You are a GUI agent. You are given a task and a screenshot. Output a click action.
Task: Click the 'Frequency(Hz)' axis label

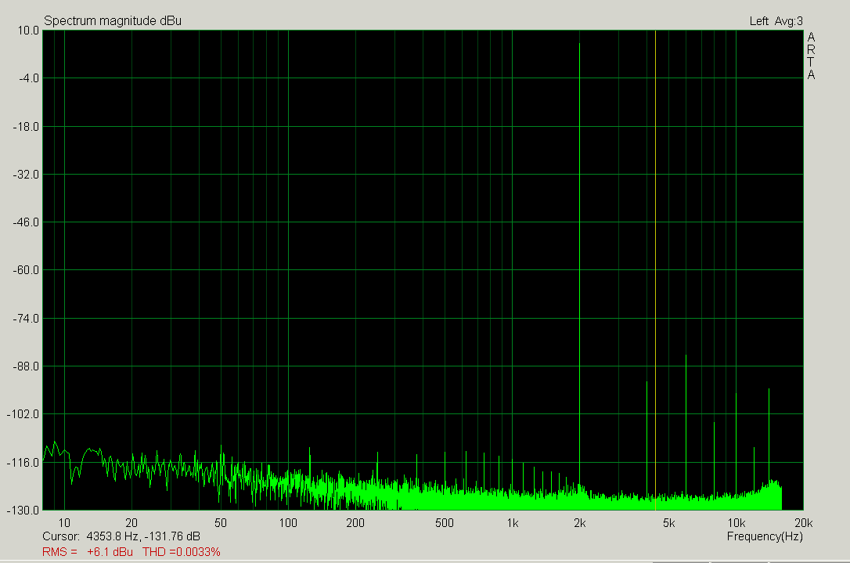click(x=765, y=536)
